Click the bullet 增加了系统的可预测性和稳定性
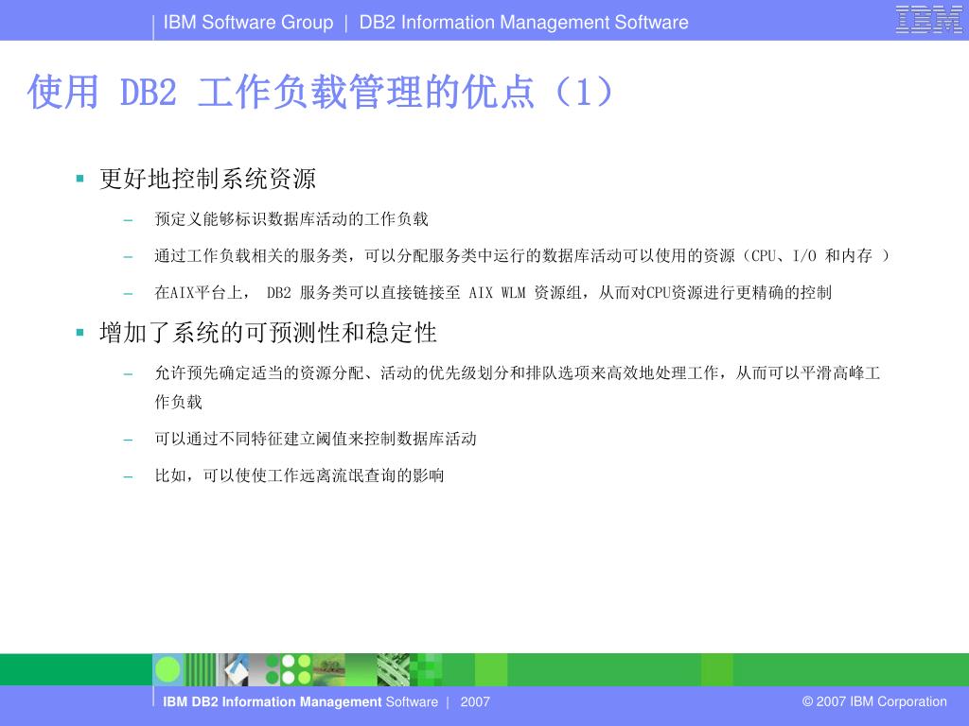 point(268,333)
